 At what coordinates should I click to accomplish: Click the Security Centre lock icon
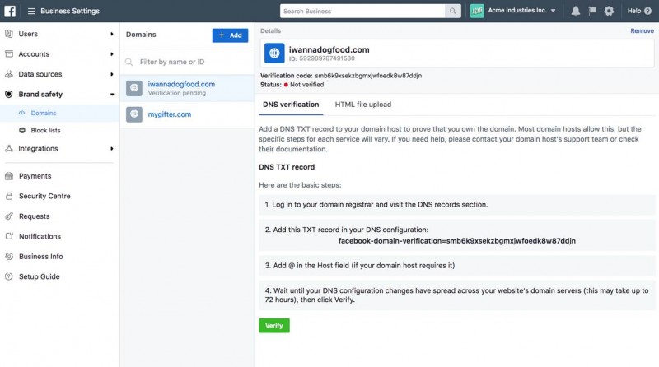click(9, 196)
